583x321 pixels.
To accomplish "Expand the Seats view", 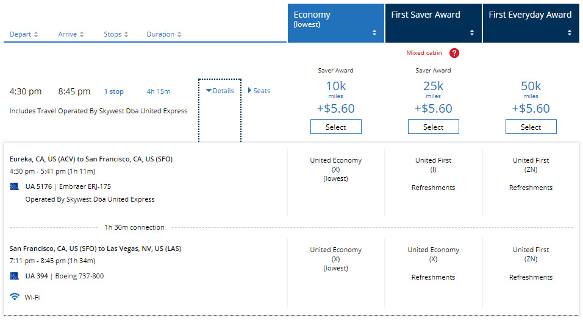I will [x=259, y=91].
